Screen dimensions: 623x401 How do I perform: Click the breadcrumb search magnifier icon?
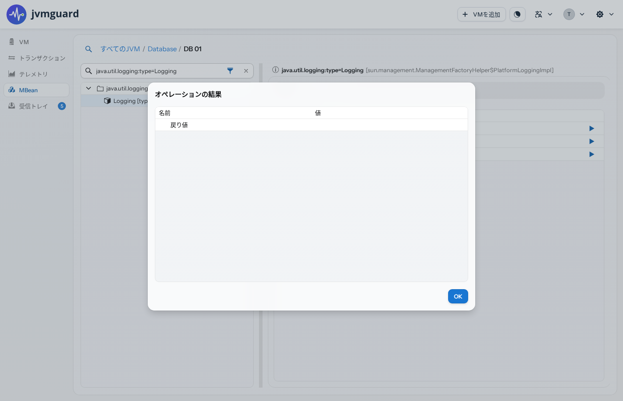pyautogui.click(x=89, y=49)
